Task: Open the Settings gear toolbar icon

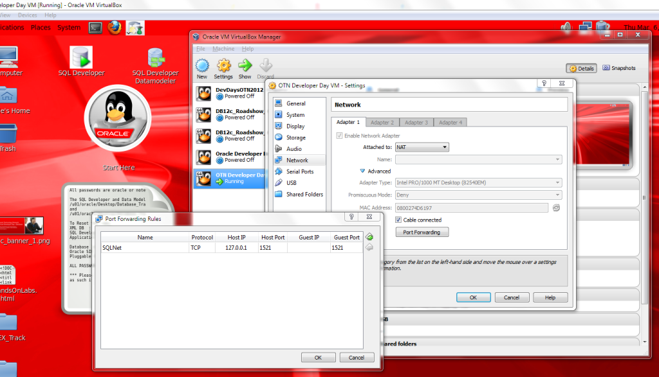Action: [x=223, y=66]
